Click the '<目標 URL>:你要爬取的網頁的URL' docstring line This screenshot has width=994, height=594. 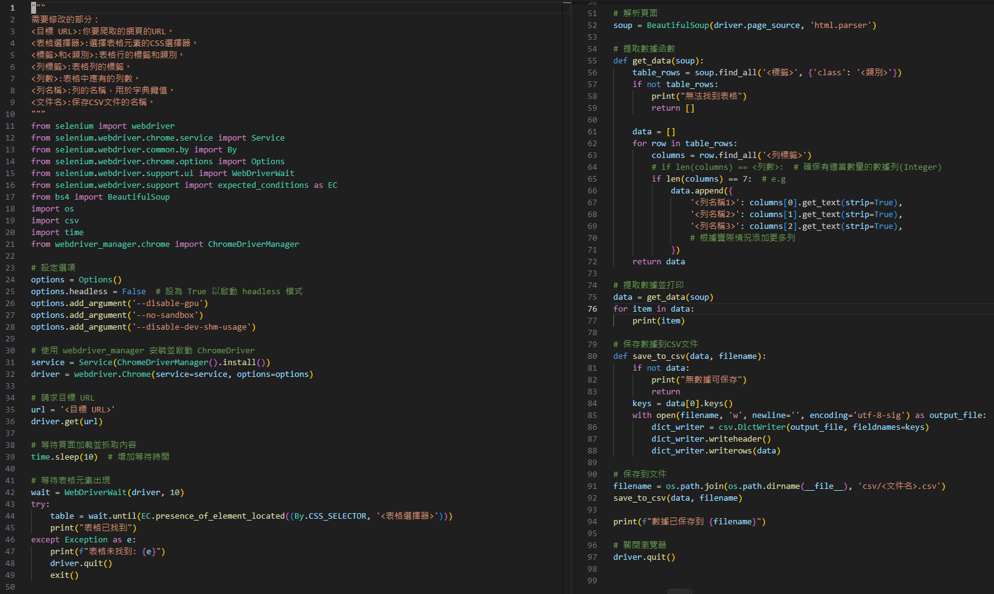102,31
